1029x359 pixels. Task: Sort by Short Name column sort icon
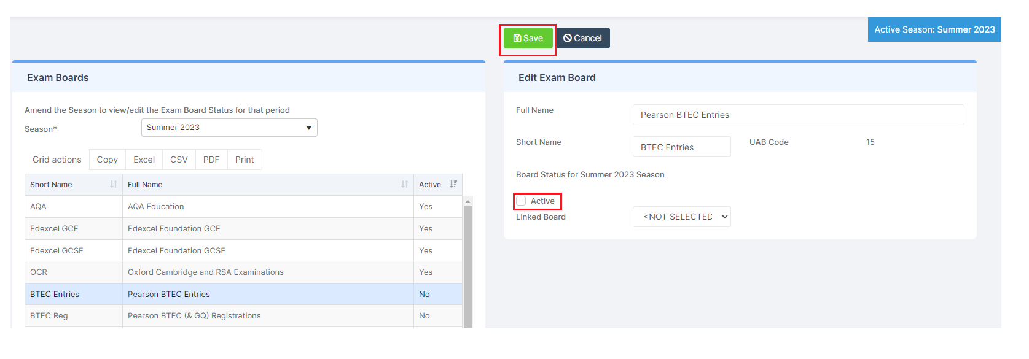tap(114, 184)
